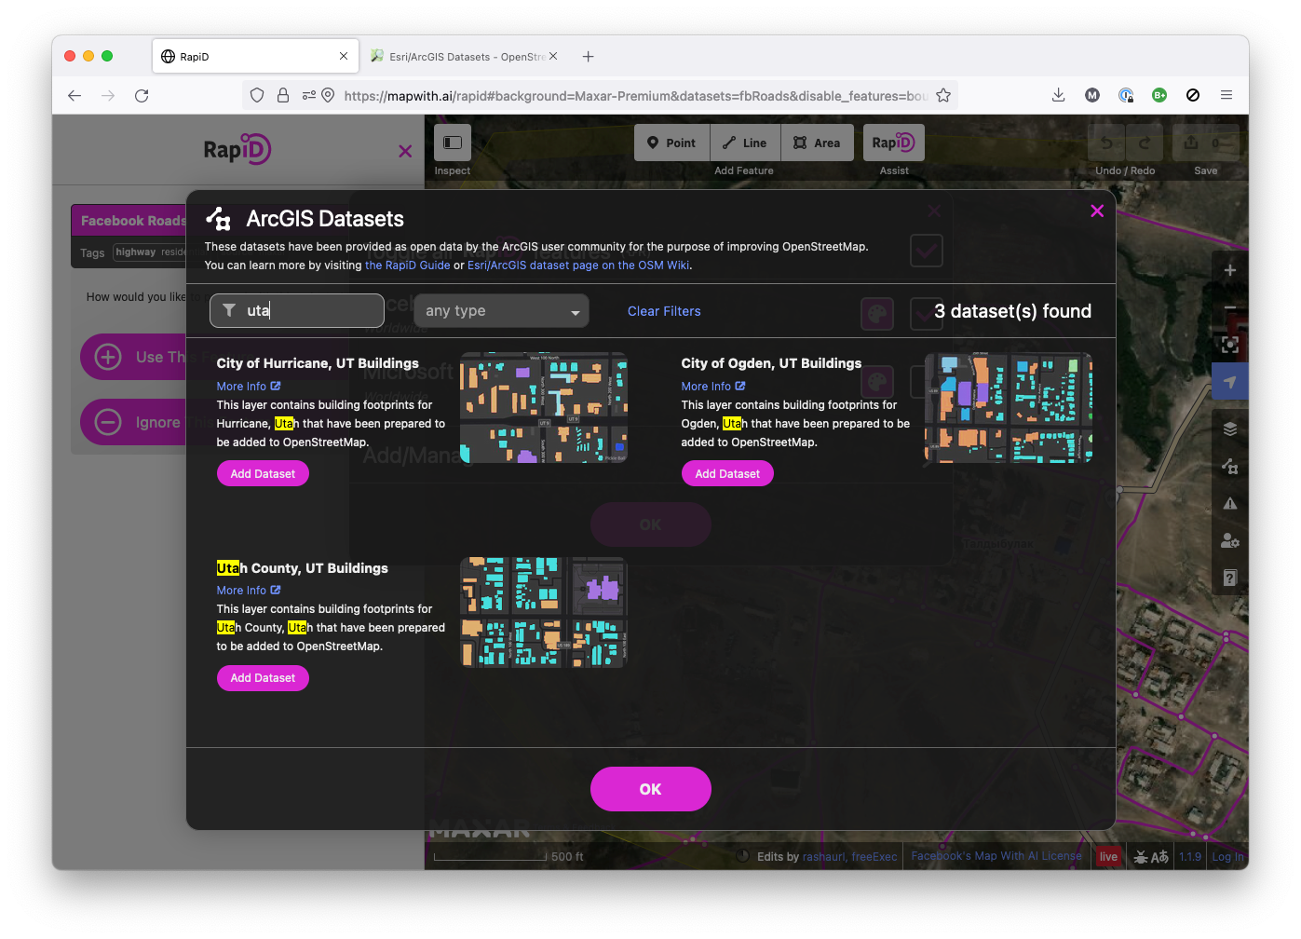Select the Area add feature tool
Viewport: 1301px width, 939px height.
tap(817, 143)
